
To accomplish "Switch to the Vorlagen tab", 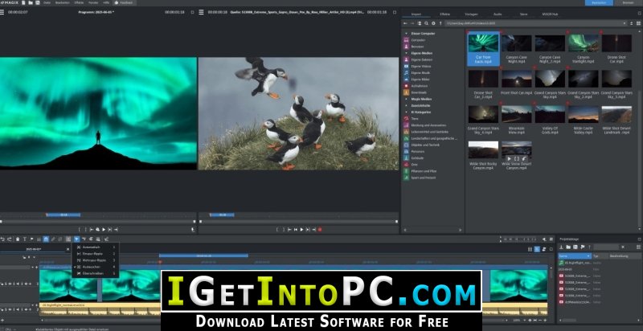I will coord(471,14).
